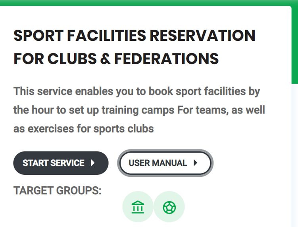Viewport: 298px width, 227px height.
Task: Click the text 'as exercises for sports clubs'
Action: (x=84, y=129)
